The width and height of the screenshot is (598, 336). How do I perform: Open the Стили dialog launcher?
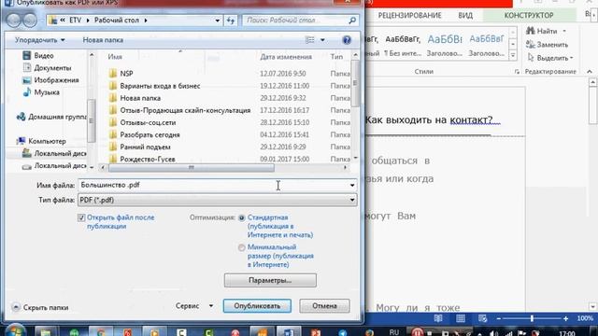pyautogui.click(x=517, y=72)
